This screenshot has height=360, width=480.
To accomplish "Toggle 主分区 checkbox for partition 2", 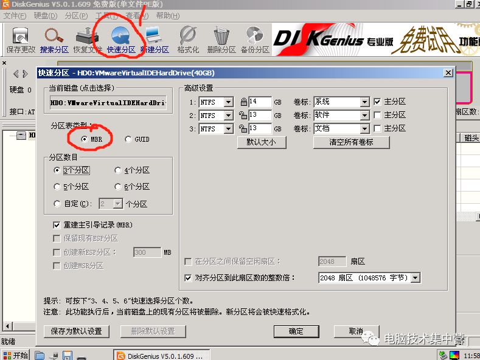I will click(x=377, y=115).
